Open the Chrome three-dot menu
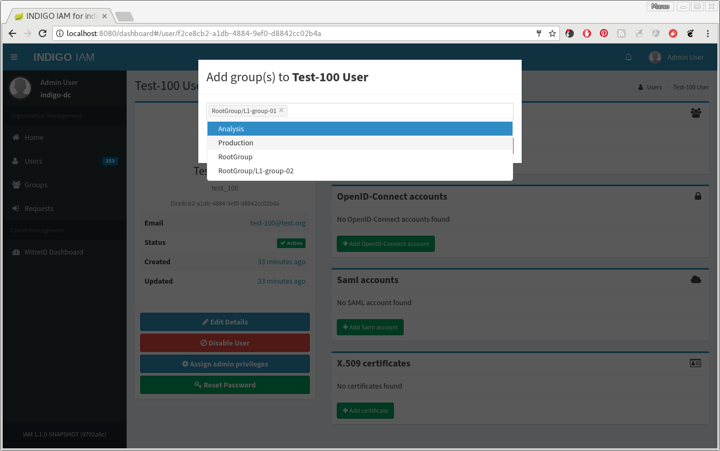Viewport: 720px width, 451px height. (708, 33)
